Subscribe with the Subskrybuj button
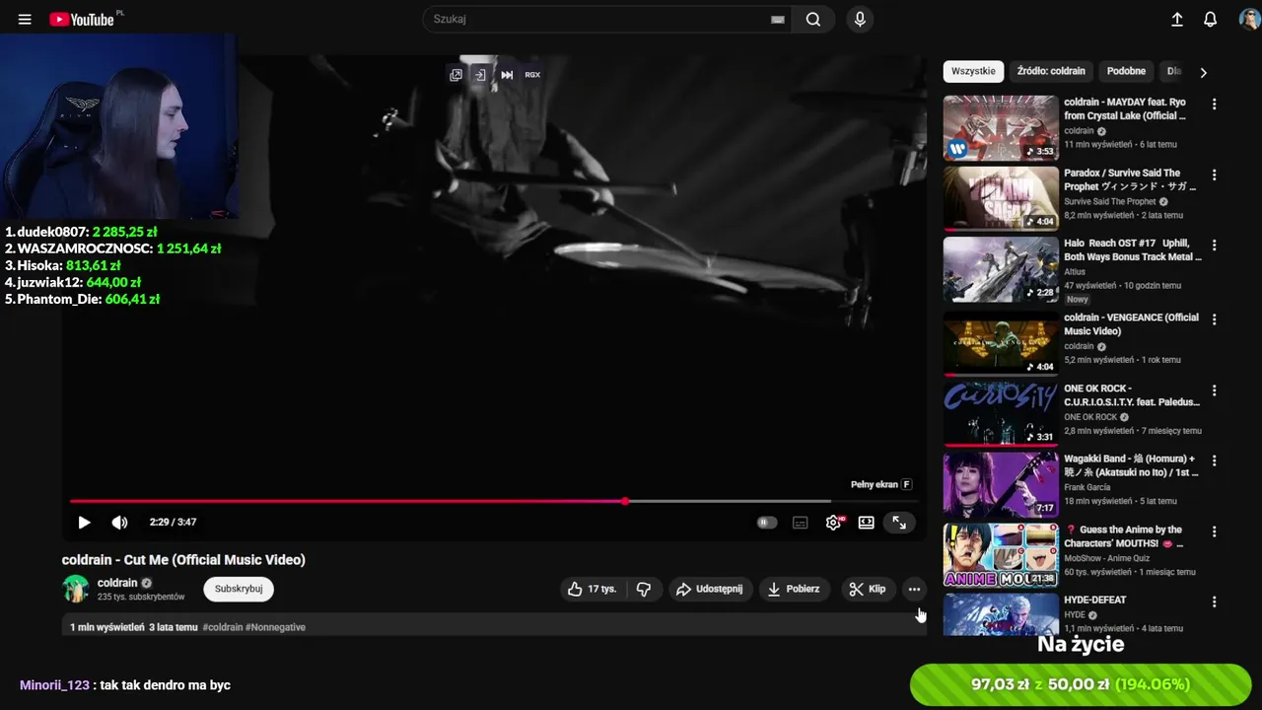The width and height of the screenshot is (1262, 710). 239,589
